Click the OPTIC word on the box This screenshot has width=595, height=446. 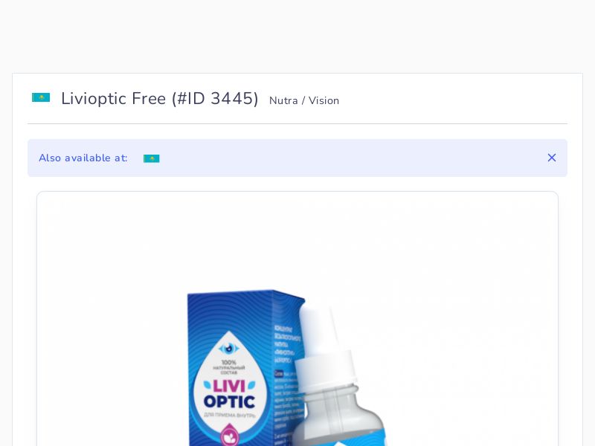tap(229, 401)
